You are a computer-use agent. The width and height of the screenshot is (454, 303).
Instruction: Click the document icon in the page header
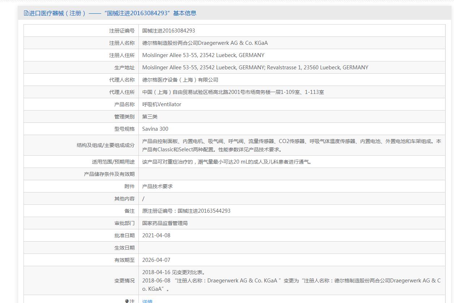pyautogui.click(x=26, y=13)
